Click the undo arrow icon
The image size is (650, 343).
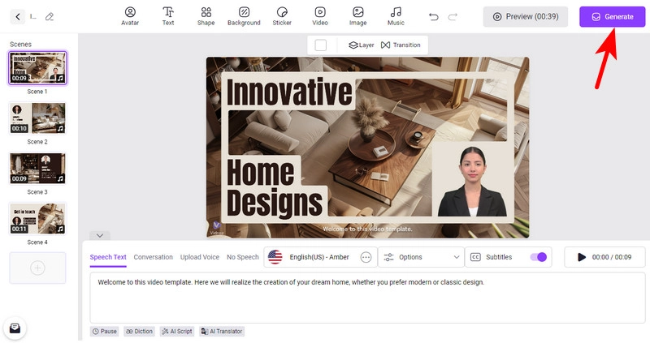(434, 16)
